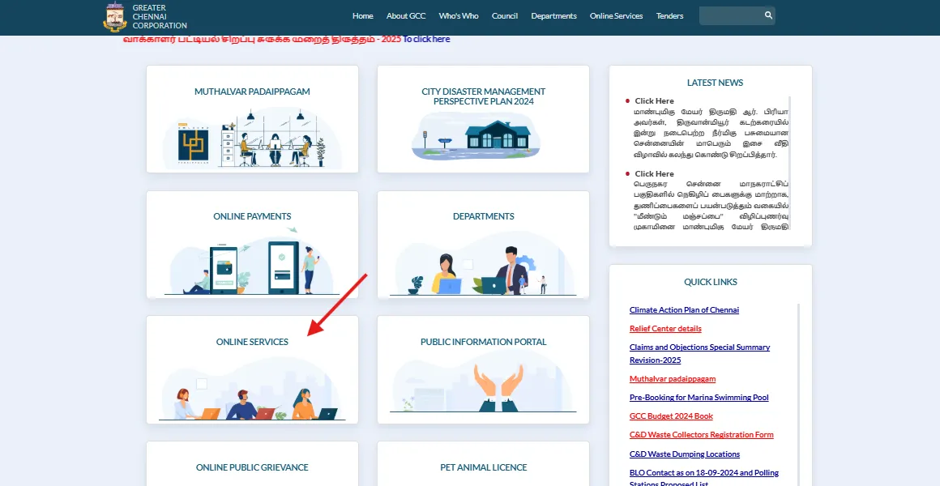
Task: Open the Muthalvar Padaippagam illustration card
Action: (x=252, y=138)
